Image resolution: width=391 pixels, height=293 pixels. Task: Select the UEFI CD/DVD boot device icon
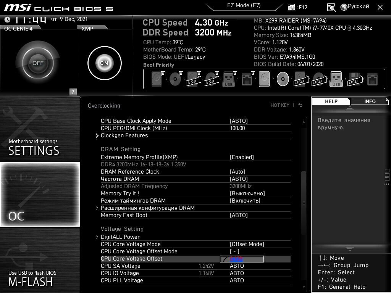click(x=176, y=79)
